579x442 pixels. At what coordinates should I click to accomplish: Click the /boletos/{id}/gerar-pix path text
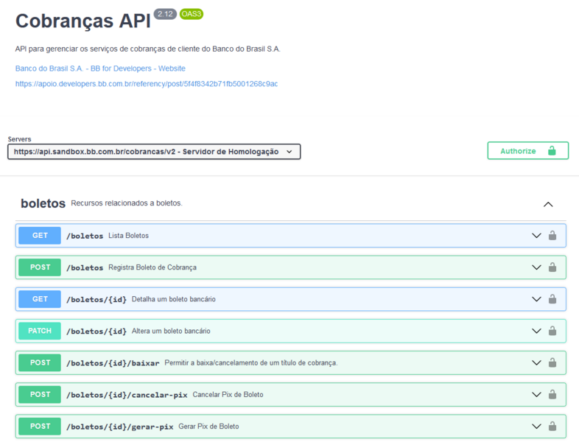coord(119,427)
